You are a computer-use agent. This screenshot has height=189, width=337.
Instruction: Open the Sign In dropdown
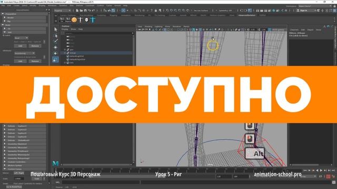306,10
